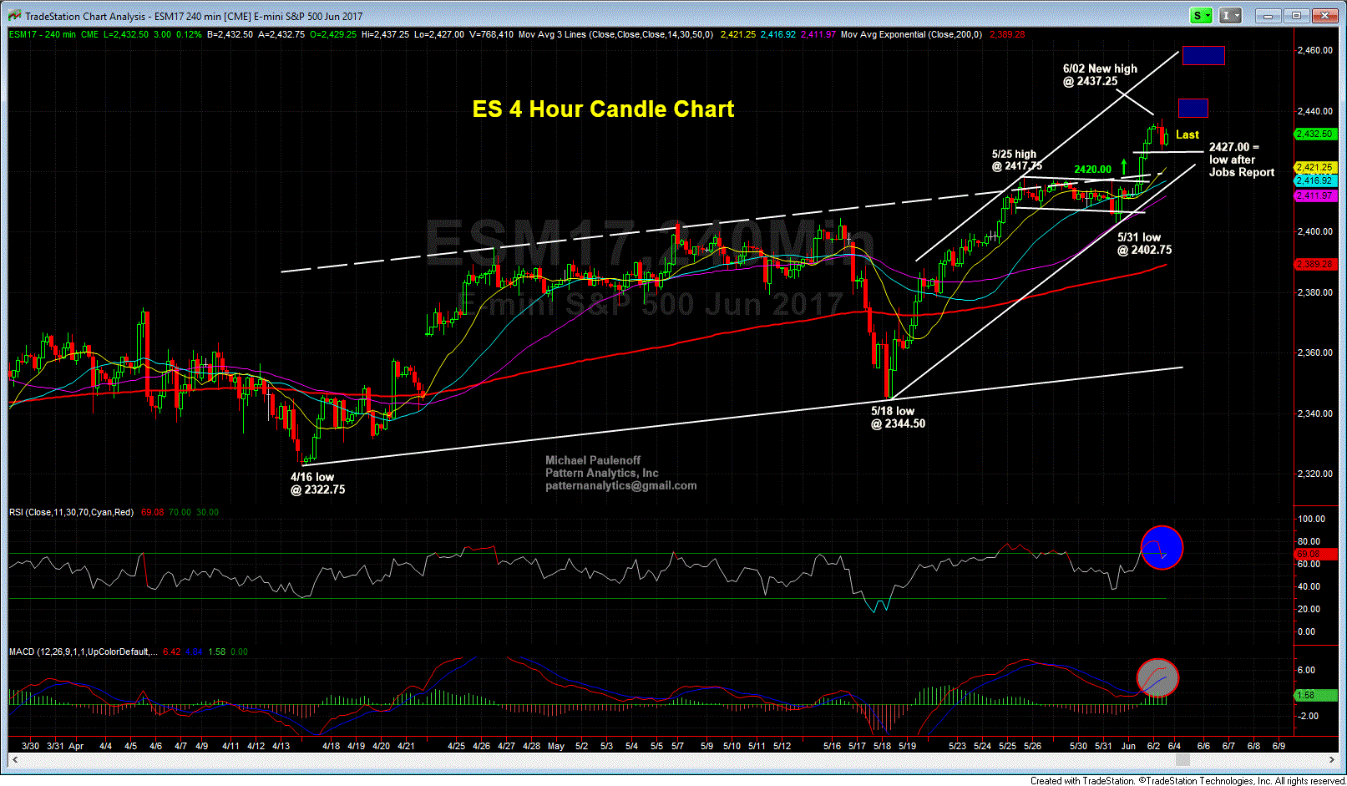Click the 'Hi=2,437.25' high readout

385,35
